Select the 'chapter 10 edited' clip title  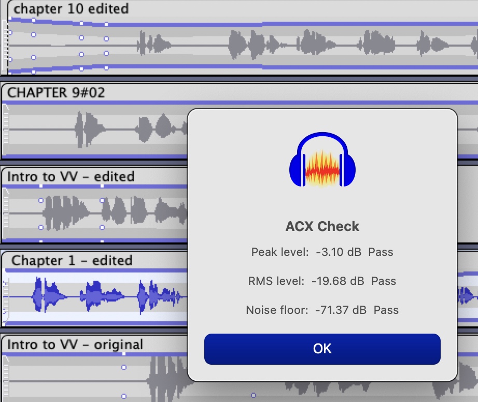tap(71, 8)
